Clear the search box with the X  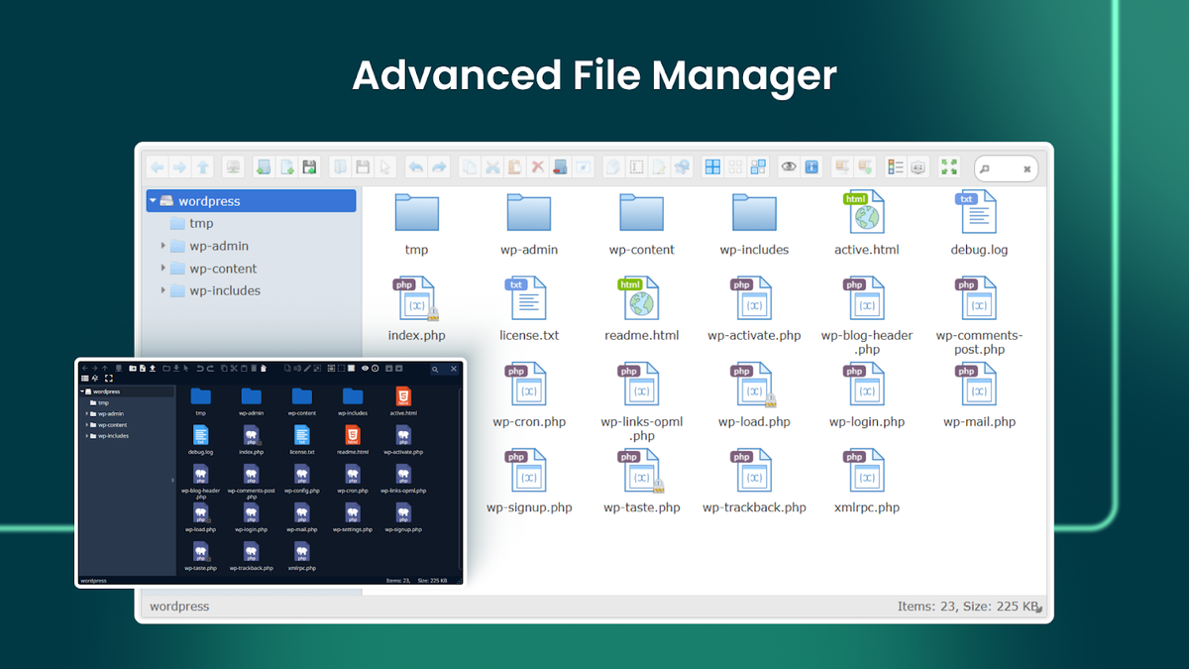click(1029, 167)
